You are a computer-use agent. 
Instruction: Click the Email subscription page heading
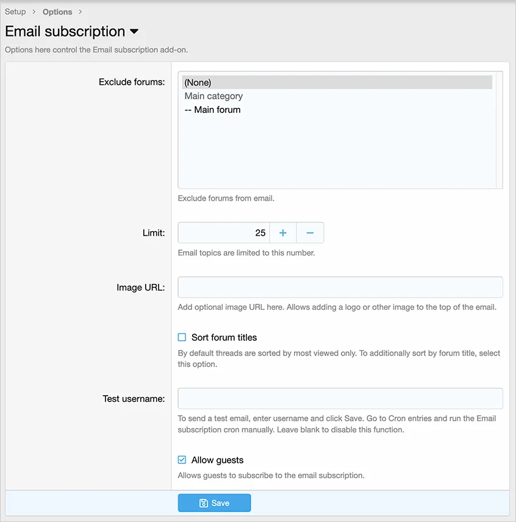(x=65, y=32)
